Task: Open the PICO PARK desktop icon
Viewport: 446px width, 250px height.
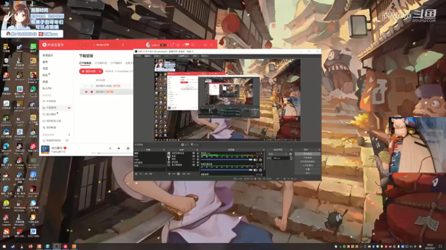Action: pos(33,233)
